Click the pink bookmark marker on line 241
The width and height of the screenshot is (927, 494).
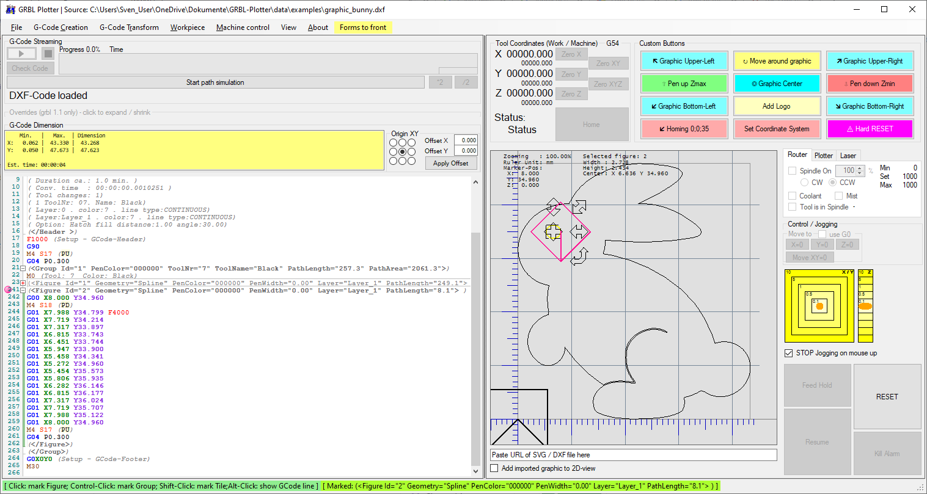click(x=8, y=290)
